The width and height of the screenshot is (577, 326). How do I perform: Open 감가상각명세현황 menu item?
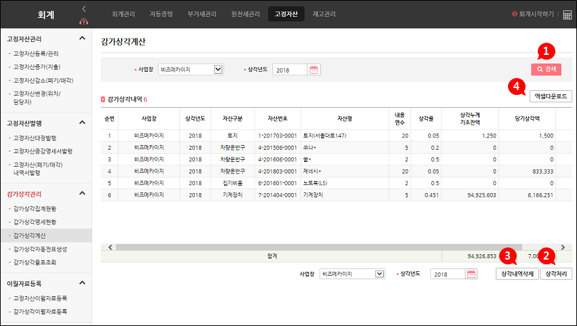[x=35, y=222]
